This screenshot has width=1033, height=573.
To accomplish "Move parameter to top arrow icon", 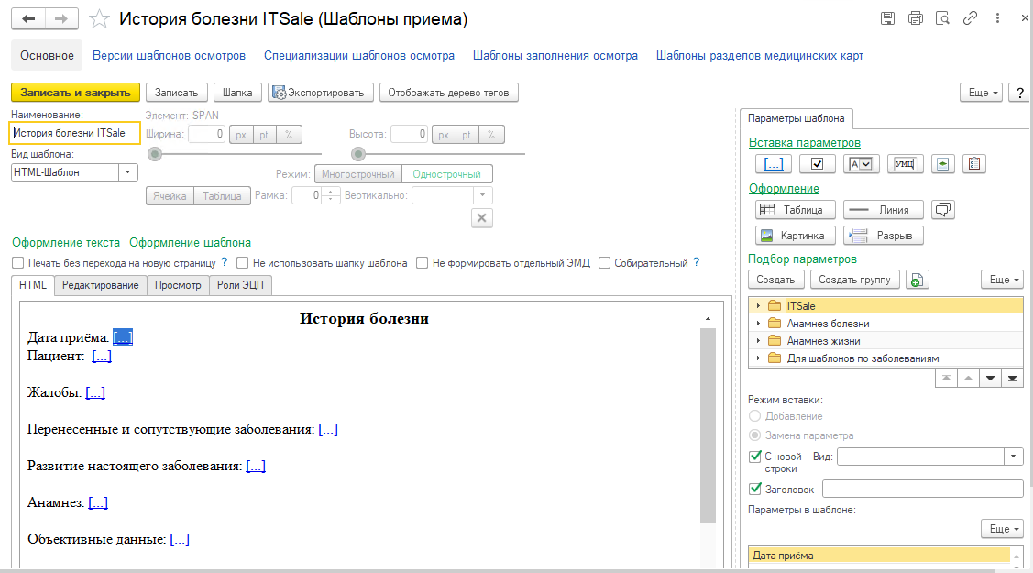I will (946, 378).
